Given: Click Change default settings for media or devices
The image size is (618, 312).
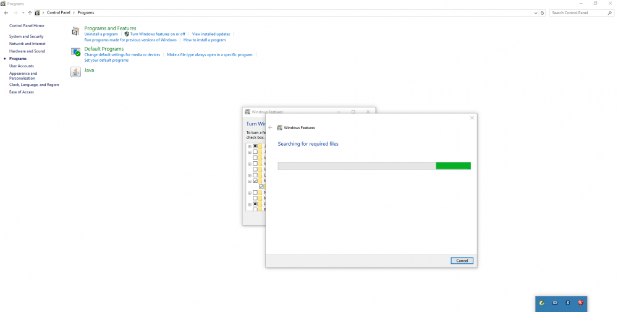Looking at the screenshot, I should pyautogui.click(x=122, y=55).
